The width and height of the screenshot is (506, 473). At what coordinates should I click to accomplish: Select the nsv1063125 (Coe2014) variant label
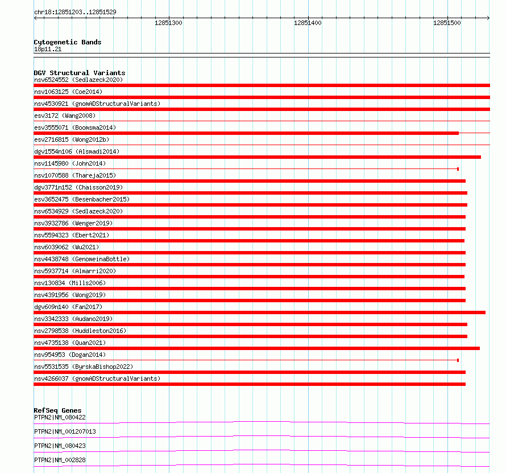point(68,92)
